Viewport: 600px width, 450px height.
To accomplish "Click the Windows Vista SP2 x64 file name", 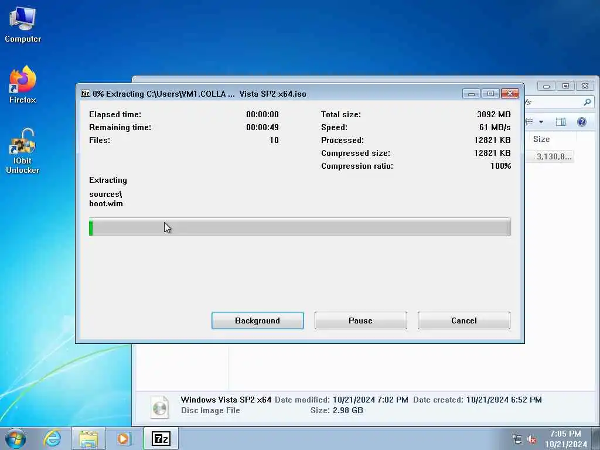I will 226,400.
